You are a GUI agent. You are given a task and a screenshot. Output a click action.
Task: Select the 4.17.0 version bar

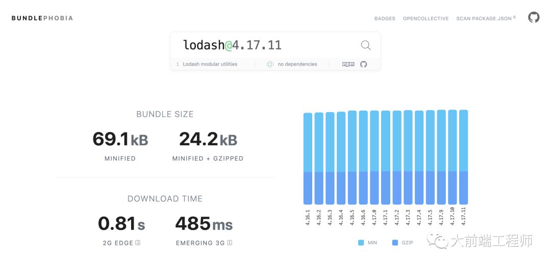(x=374, y=157)
